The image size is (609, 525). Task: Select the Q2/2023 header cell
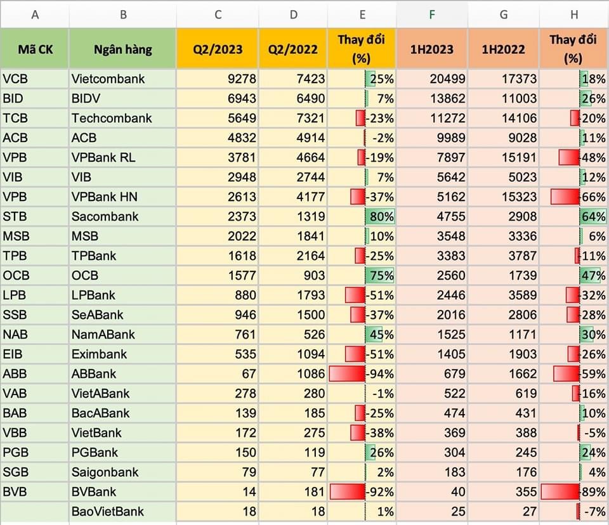click(x=217, y=49)
